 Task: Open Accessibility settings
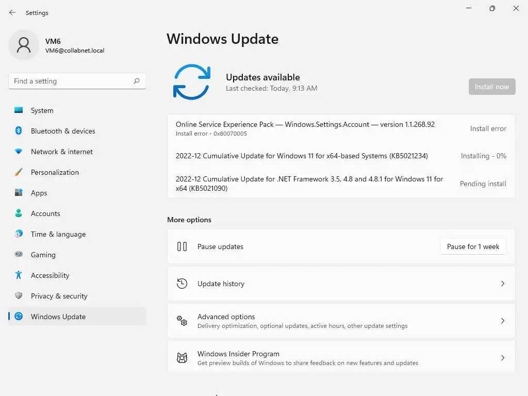[77, 275]
